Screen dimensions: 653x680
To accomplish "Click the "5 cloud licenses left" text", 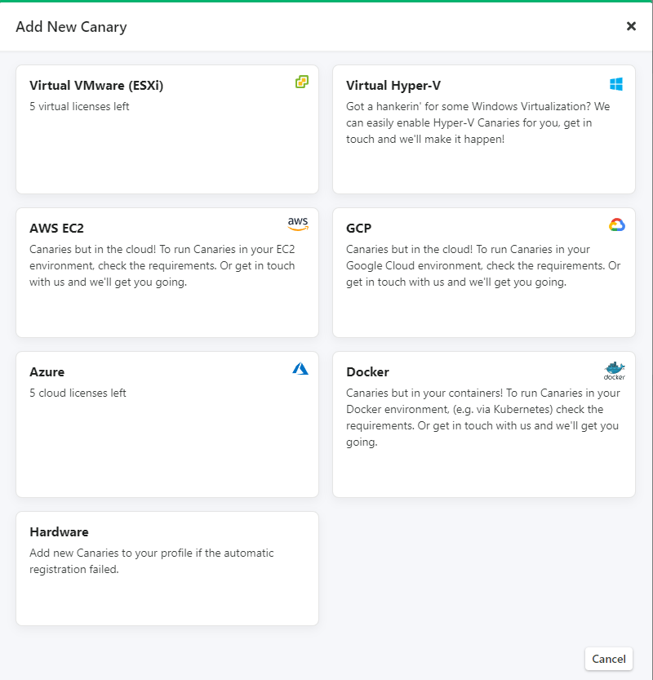I will coord(78,393).
